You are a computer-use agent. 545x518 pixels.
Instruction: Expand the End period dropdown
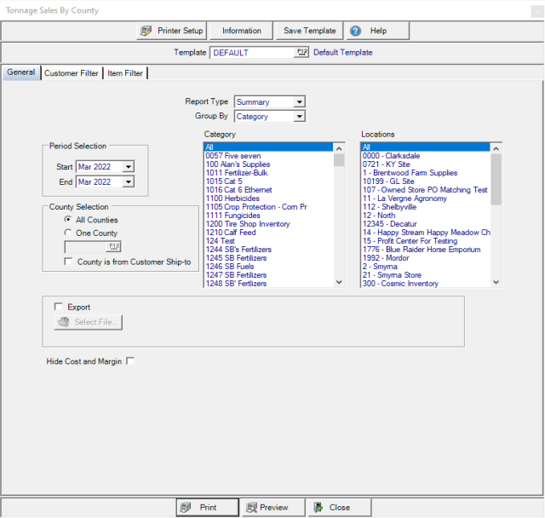pos(129,181)
